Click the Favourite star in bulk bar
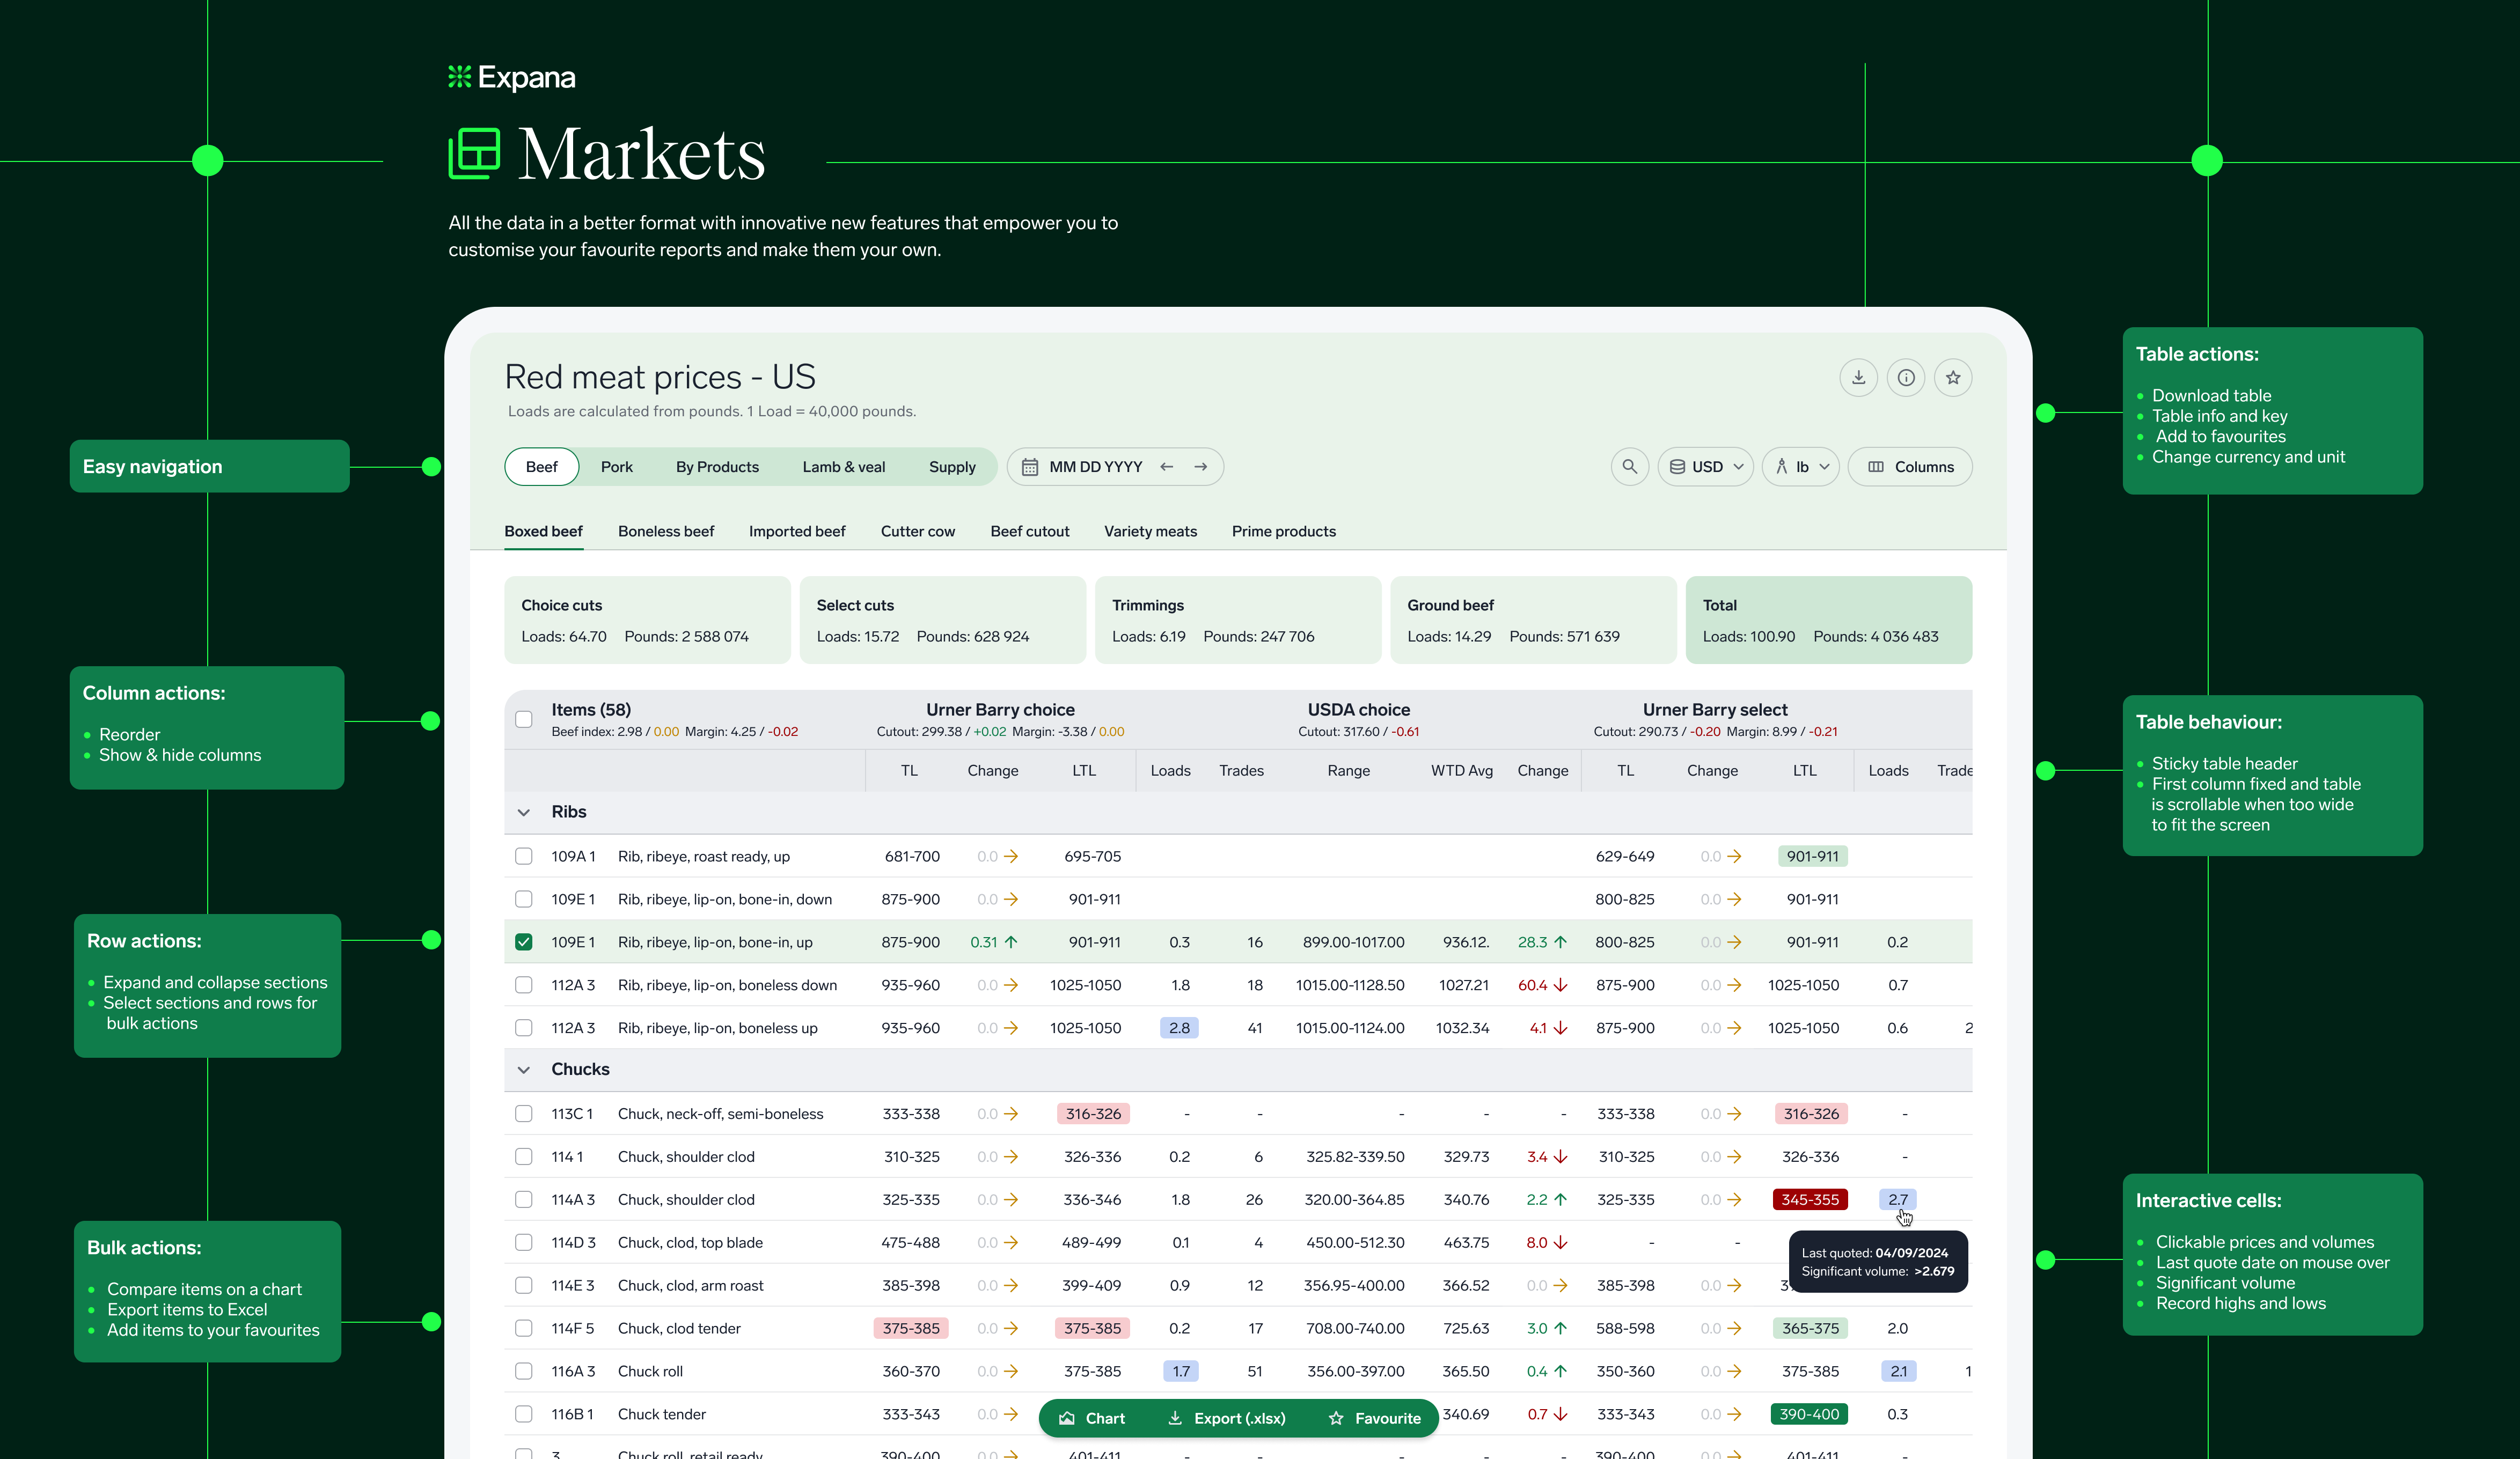 pos(1375,1418)
